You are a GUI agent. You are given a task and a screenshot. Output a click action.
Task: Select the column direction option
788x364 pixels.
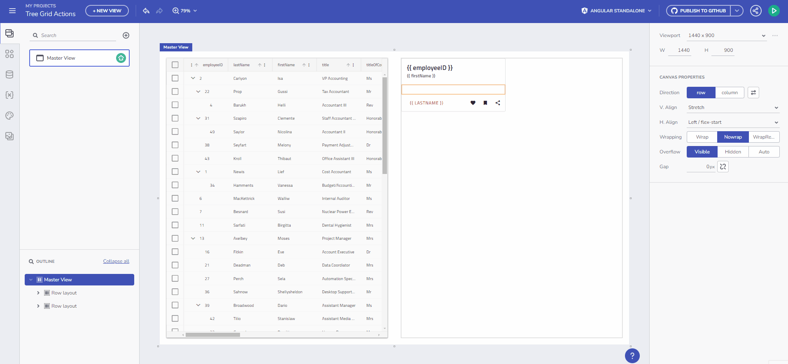tap(729, 93)
